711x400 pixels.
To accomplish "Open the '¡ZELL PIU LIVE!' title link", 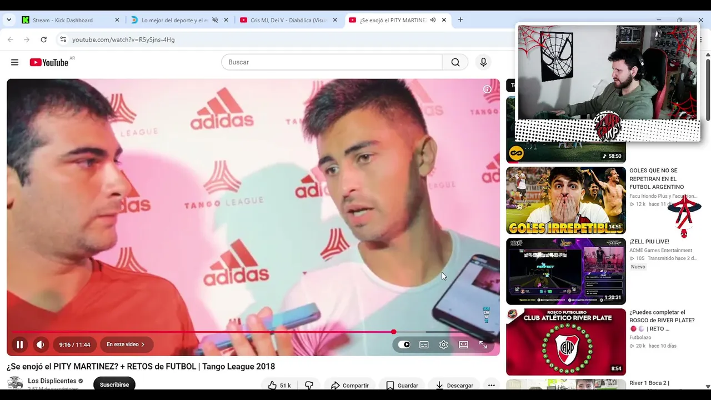I will tap(649, 242).
